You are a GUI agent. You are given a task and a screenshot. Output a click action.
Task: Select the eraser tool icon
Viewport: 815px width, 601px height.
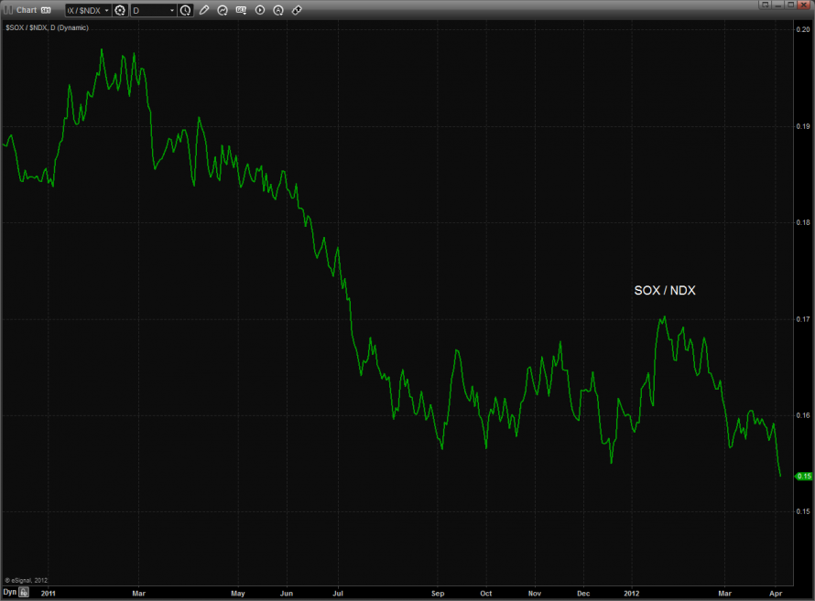[297, 10]
